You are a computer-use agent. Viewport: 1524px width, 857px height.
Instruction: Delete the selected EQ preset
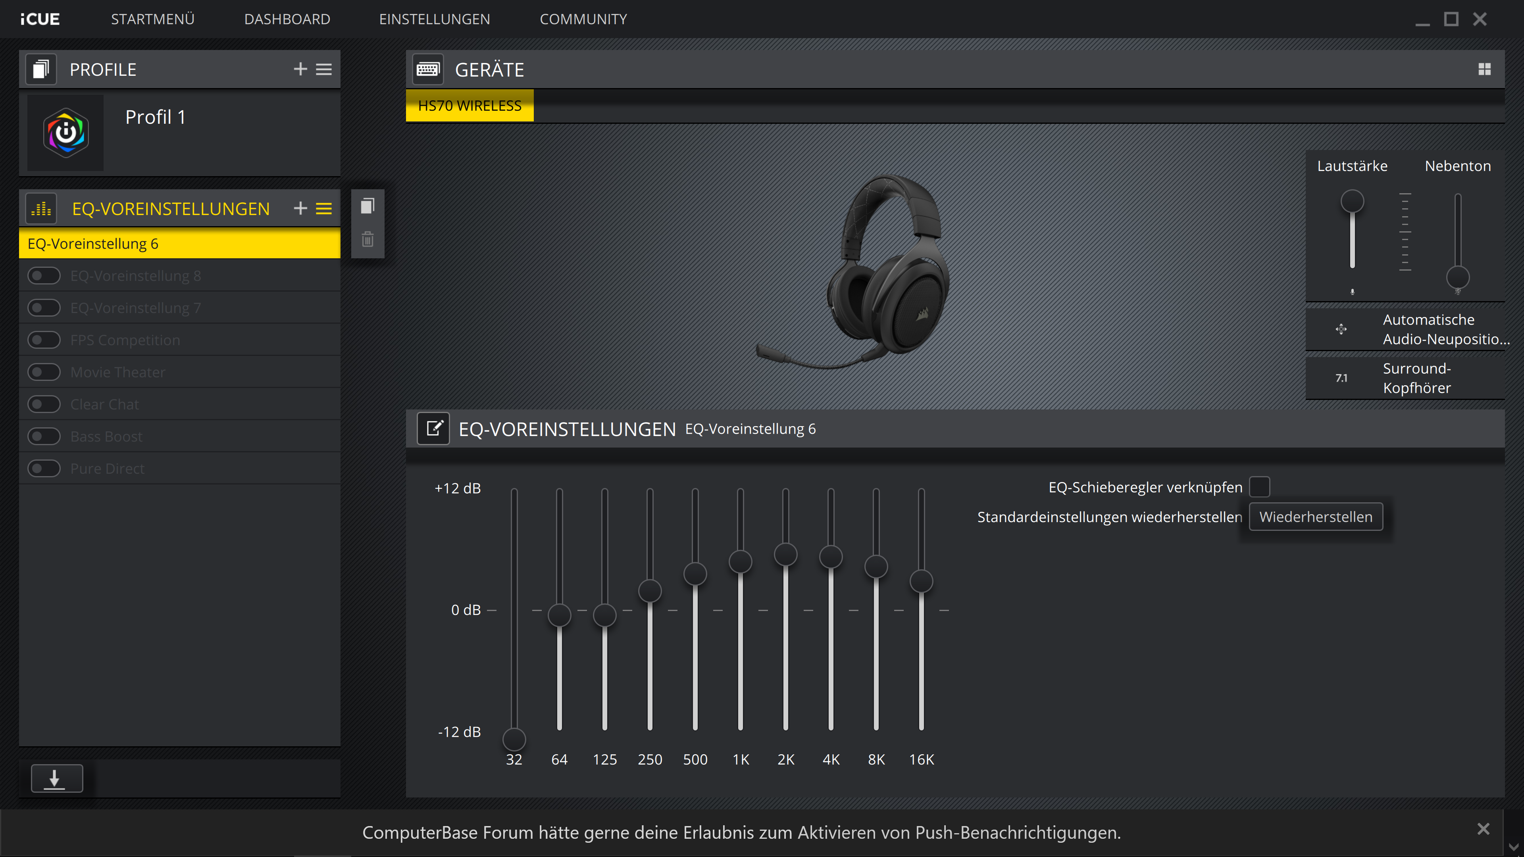pyautogui.click(x=368, y=240)
